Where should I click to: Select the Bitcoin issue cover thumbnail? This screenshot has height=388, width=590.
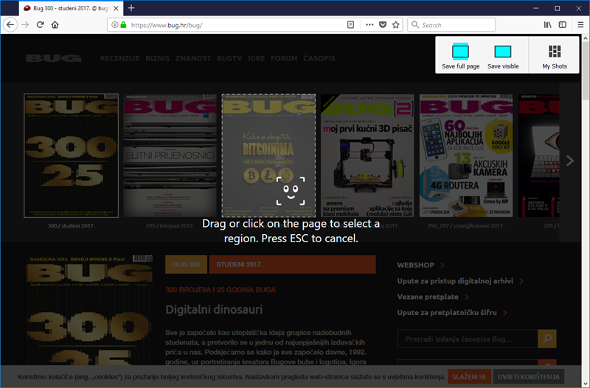[x=268, y=155]
